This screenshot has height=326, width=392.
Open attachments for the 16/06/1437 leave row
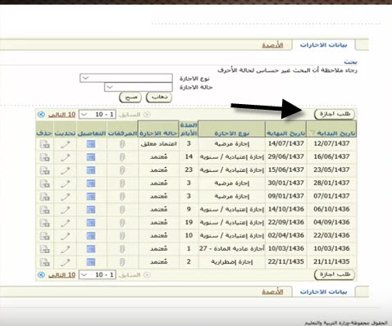coord(122,157)
